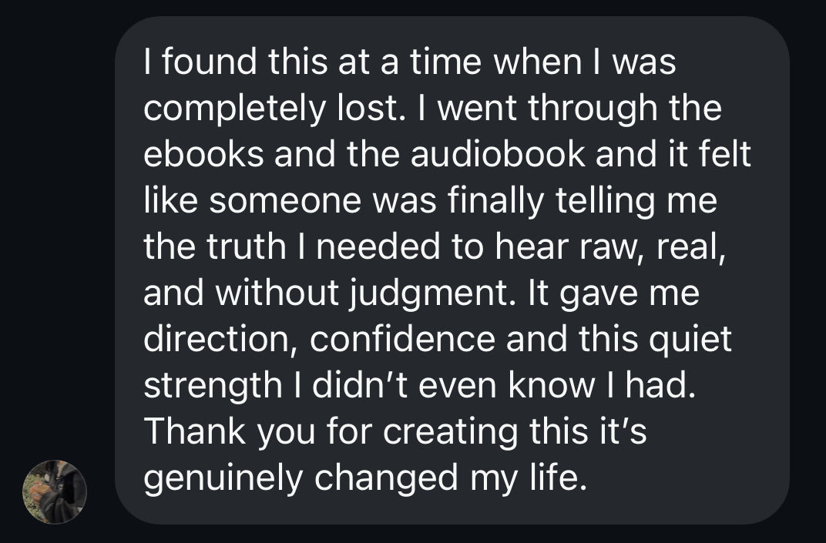Click the word "creating" in the message
This screenshot has height=543, width=826.
point(448,431)
